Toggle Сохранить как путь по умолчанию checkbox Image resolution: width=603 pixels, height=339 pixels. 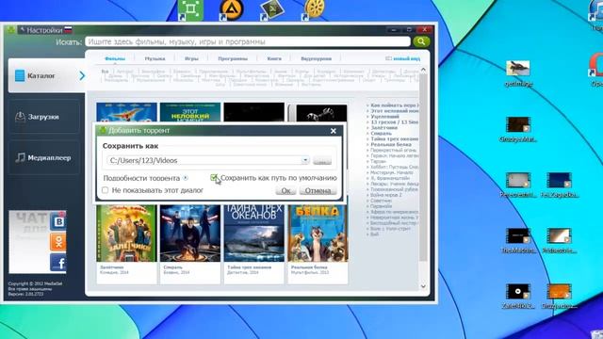point(214,177)
